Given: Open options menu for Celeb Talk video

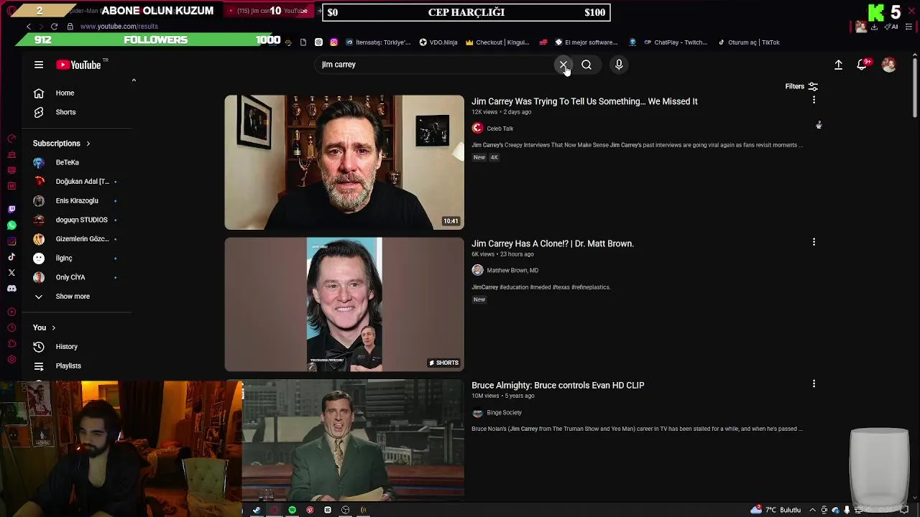Looking at the screenshot, I should [x=814, y=101].
